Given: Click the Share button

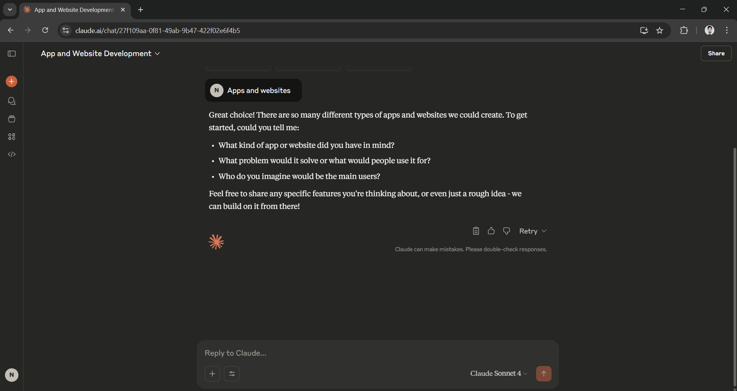Looking at the screenshot, I should (716, 53).
